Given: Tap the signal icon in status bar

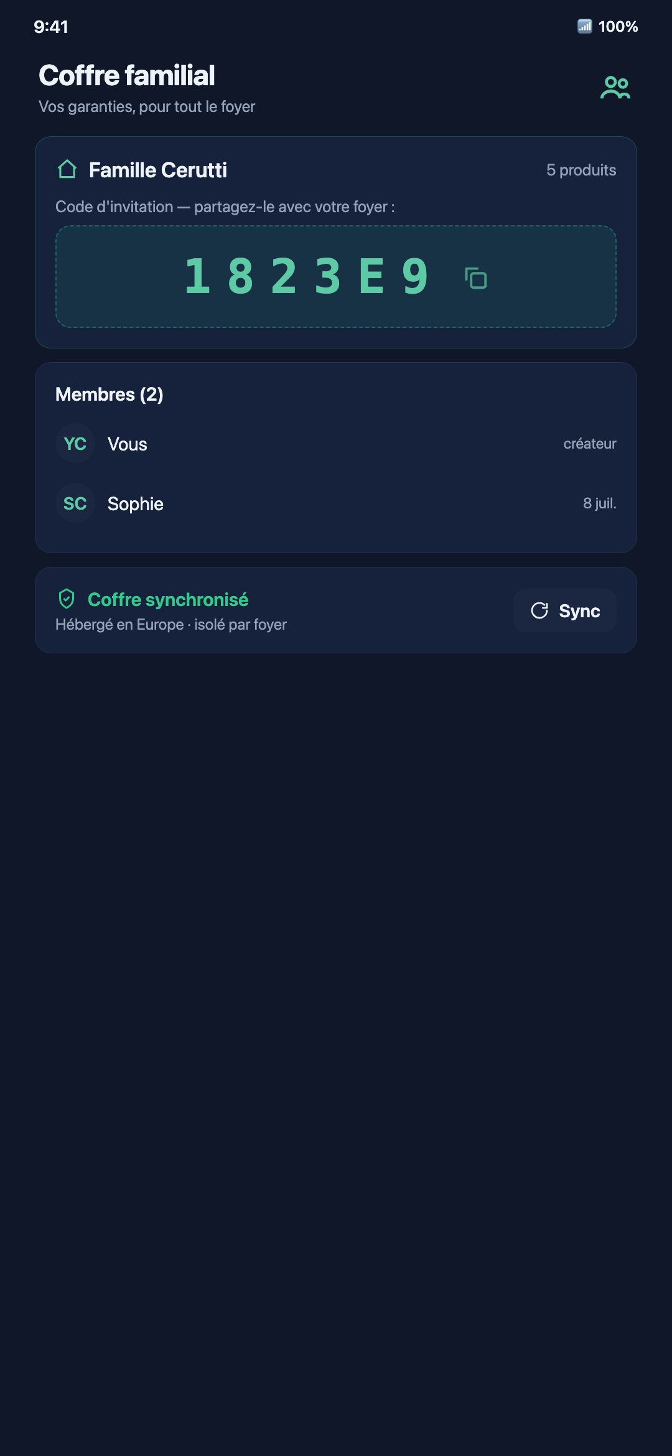Looking at the screenshot, I should [x=584, y=26].
